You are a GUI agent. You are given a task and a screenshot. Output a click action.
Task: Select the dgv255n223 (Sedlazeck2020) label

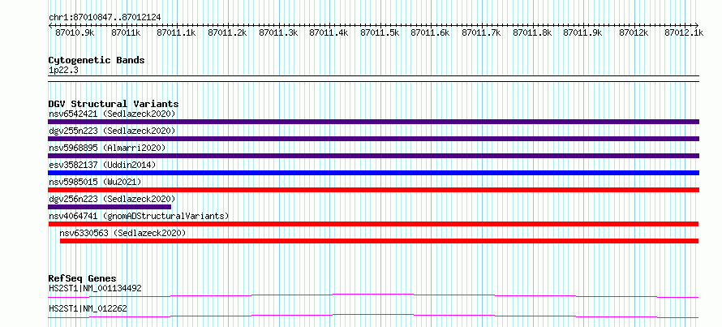112,131
